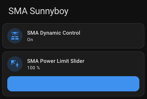Click the SMA Sunnyboy section heading

click(x=38, y=11)
